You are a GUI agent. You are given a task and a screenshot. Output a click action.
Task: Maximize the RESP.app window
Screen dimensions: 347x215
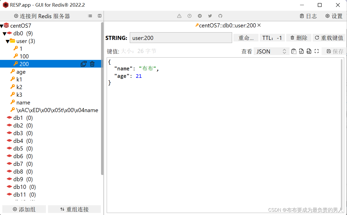(320, 5)
